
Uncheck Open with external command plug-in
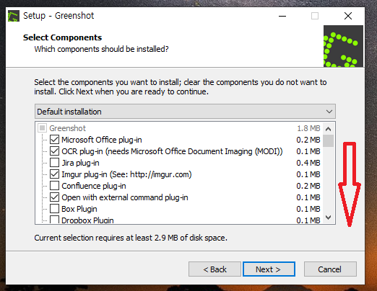(x=54, y=197)
